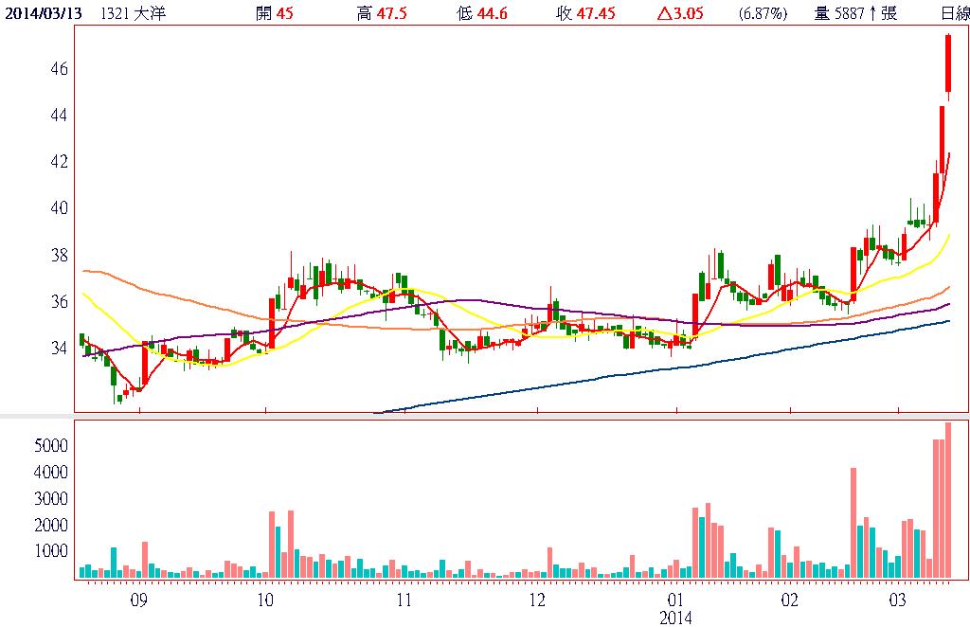Click the tallest volume bar at far right
The image size is (970, 627).
(x=948, y=500)
